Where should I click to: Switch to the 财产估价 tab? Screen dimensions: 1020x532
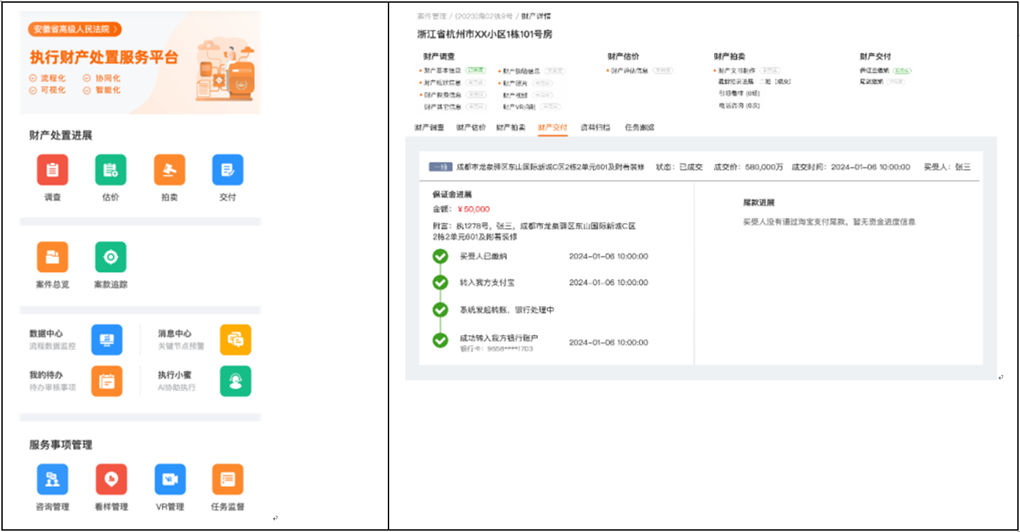coord(470,127)
